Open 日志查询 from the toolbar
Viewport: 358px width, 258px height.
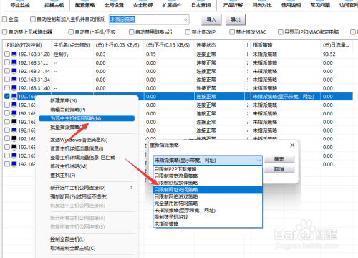click(x=201, y=5)
